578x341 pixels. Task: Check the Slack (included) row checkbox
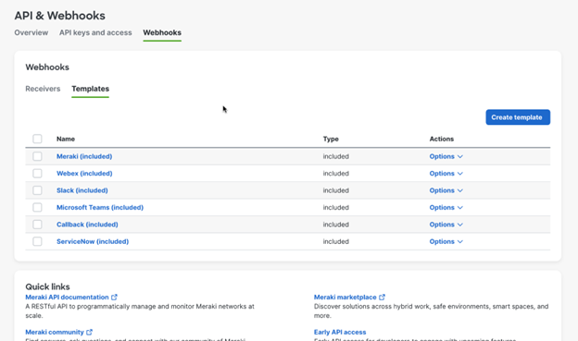coord(37,190)
